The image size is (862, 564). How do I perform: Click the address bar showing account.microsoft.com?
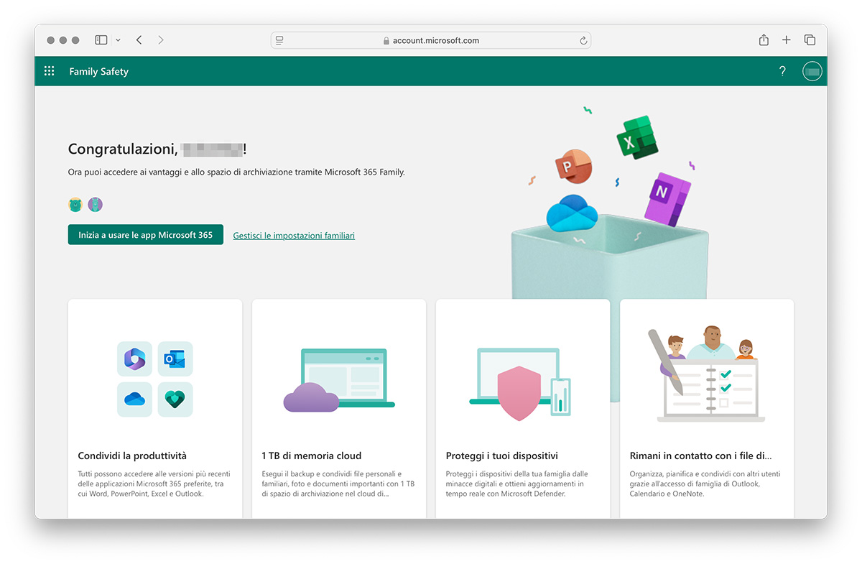click(431, 40)
